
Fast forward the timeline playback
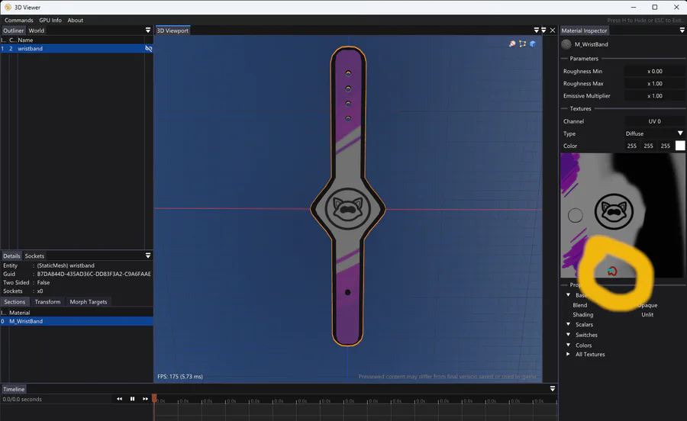point(146,399)
